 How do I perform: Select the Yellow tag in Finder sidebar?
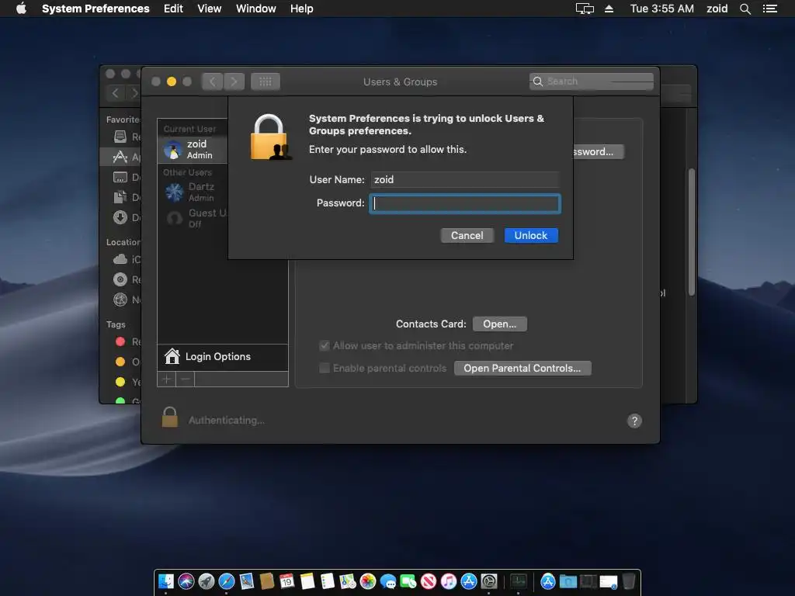pos(120,382)
